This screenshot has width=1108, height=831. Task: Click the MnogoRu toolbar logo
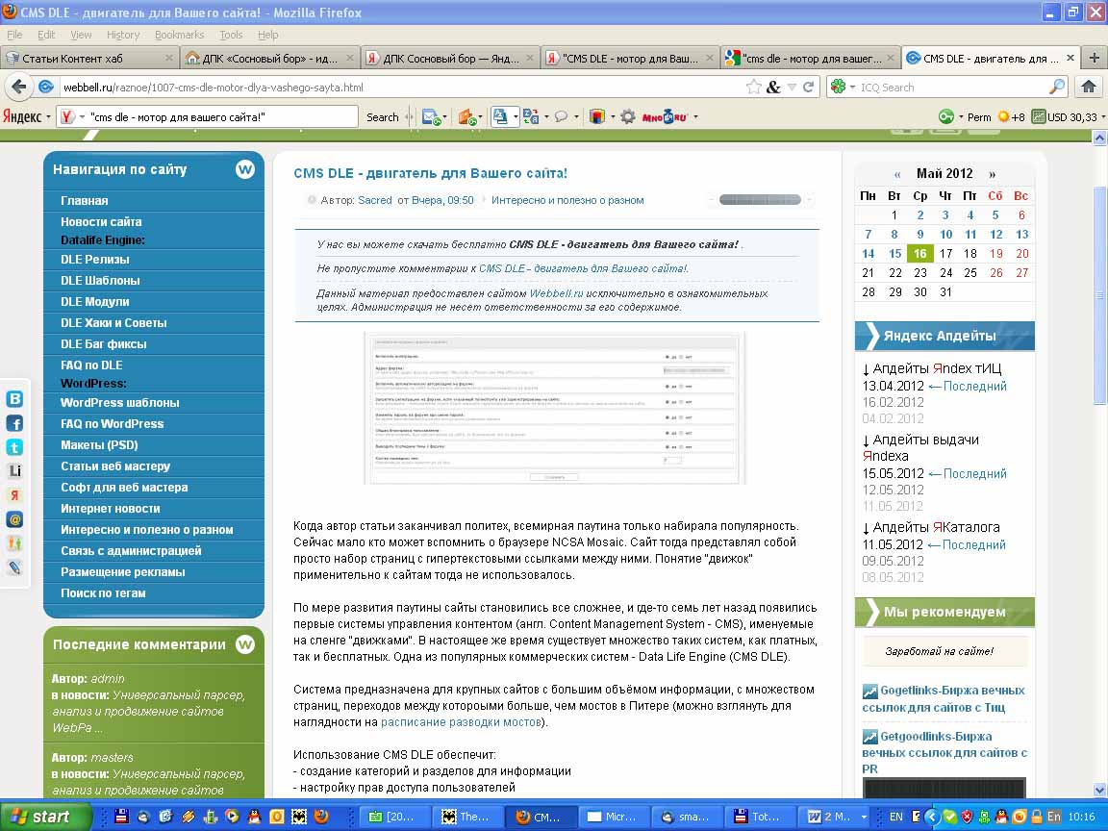point(664,117)
